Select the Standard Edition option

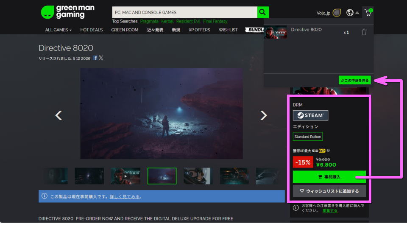point(308,137)
